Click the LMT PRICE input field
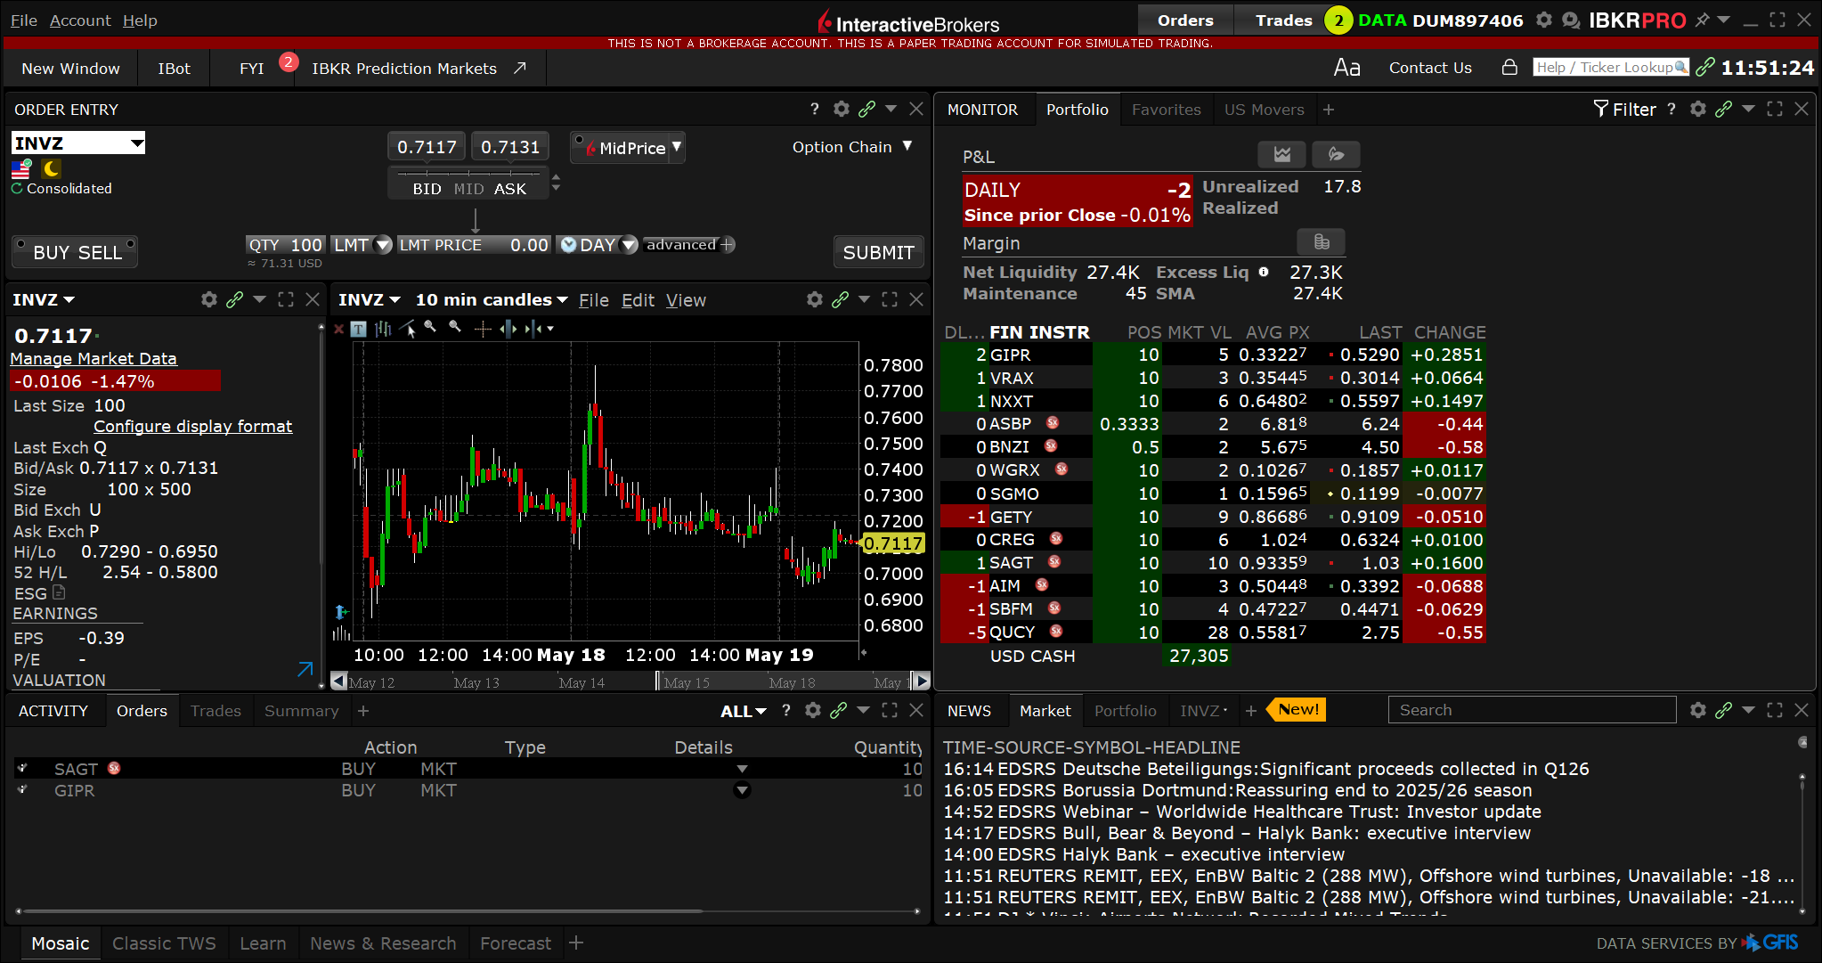The image size is (1822, 963). pyautogui.click(x=474, y=244)
